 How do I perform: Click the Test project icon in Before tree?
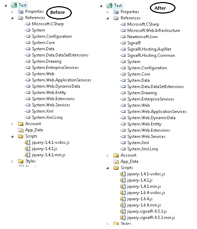click(x=14, y=5)
